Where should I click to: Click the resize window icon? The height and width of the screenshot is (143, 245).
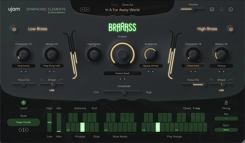[212, 10]
